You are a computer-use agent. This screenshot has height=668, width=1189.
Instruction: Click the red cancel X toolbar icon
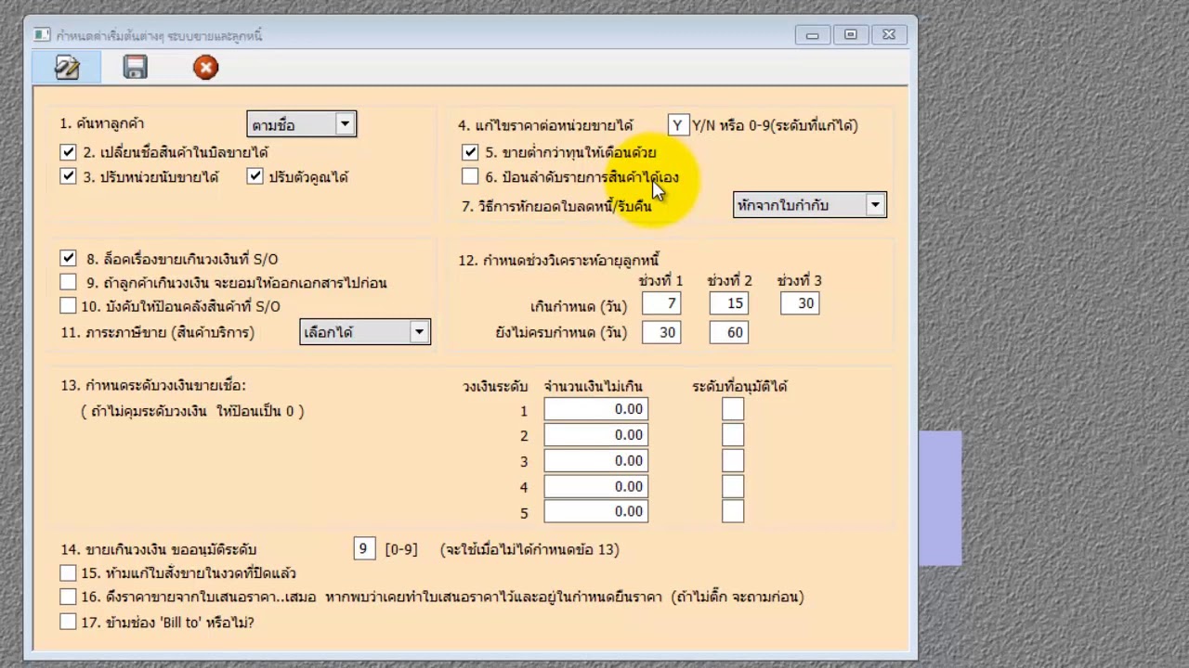[205, 67]
